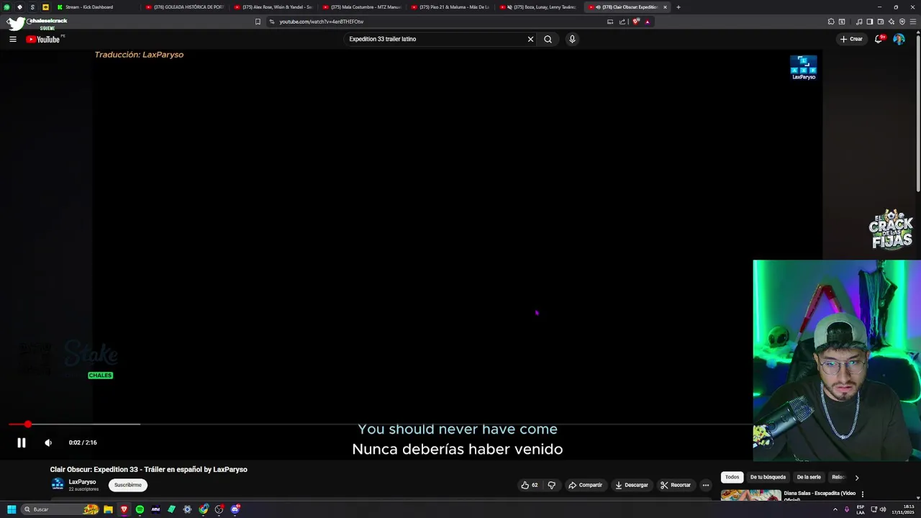The image size is (921, 518).
Task: Open the Diana Salas Escapadita video thumbnail
Action: click(750, 495)
